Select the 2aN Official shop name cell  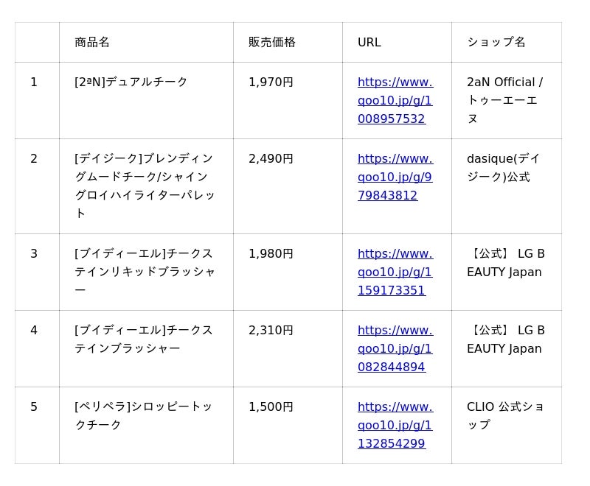[x=504, y=100]
